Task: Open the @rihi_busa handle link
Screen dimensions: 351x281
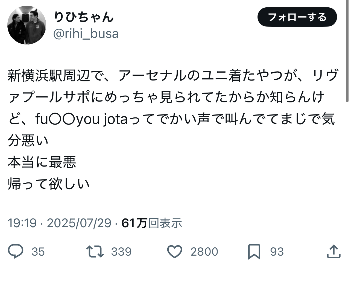Action: tap(86, 34)
